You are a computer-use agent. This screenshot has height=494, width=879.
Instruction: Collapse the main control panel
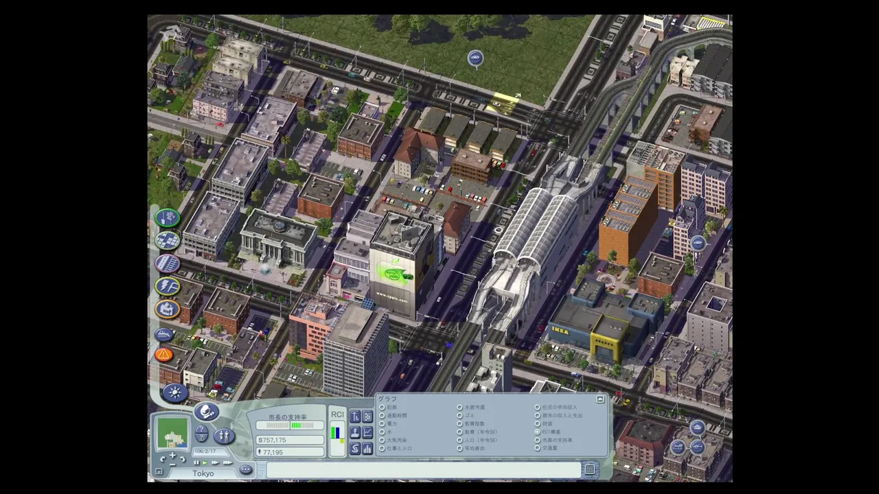coord(159,471)
